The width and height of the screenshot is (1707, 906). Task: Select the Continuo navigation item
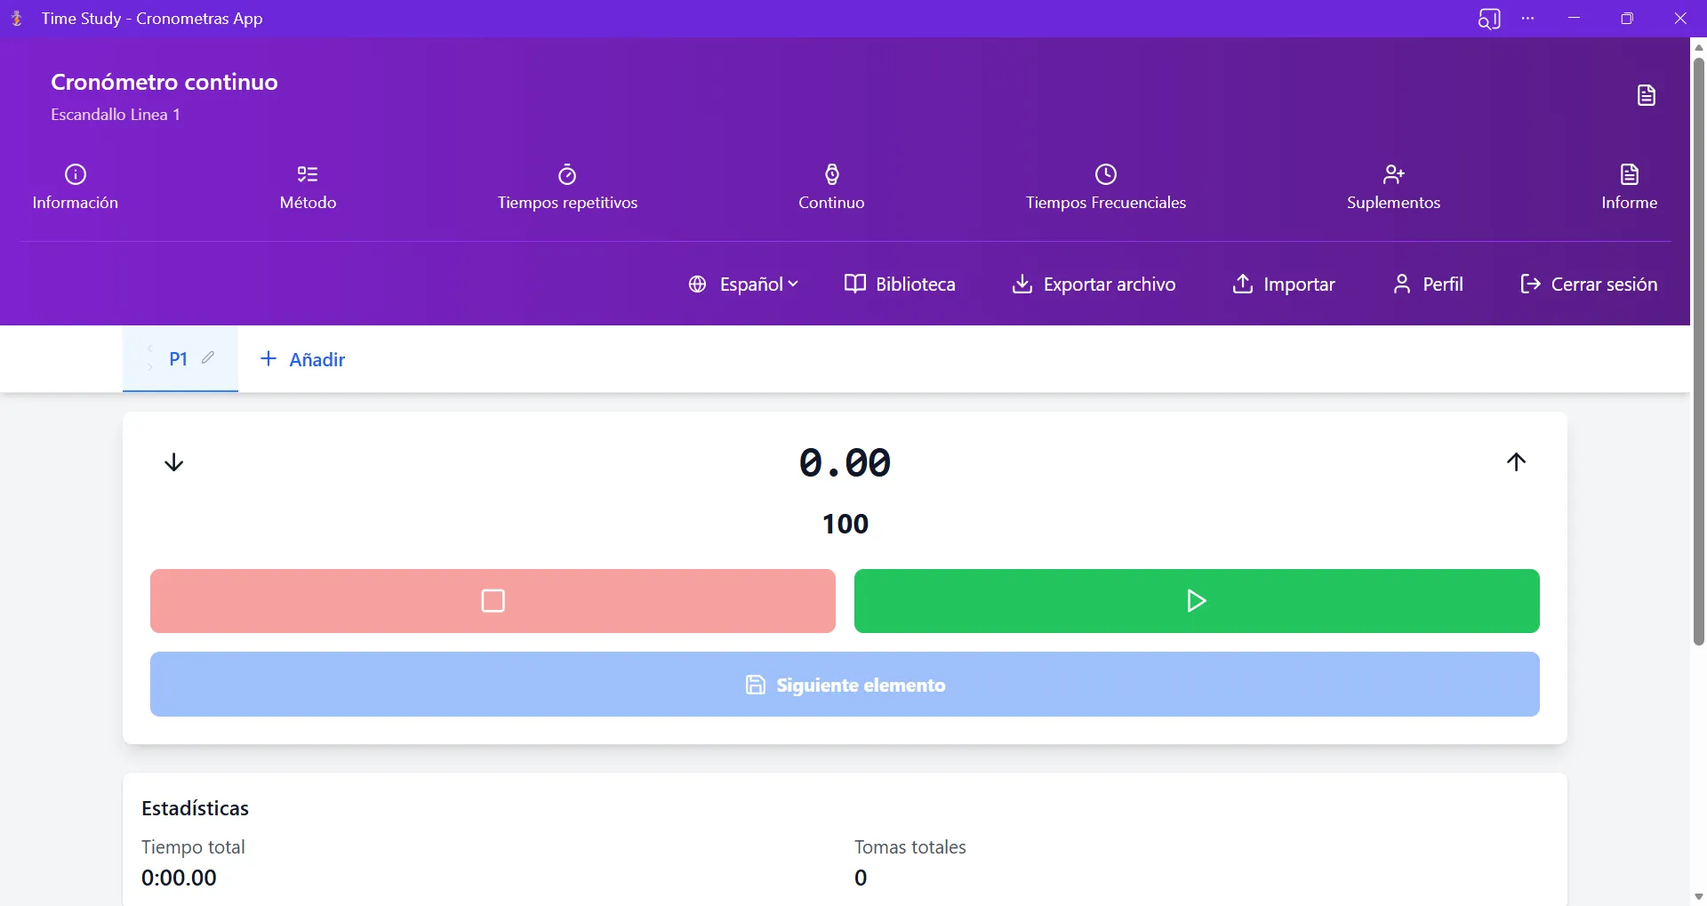(x=831, y=188)
